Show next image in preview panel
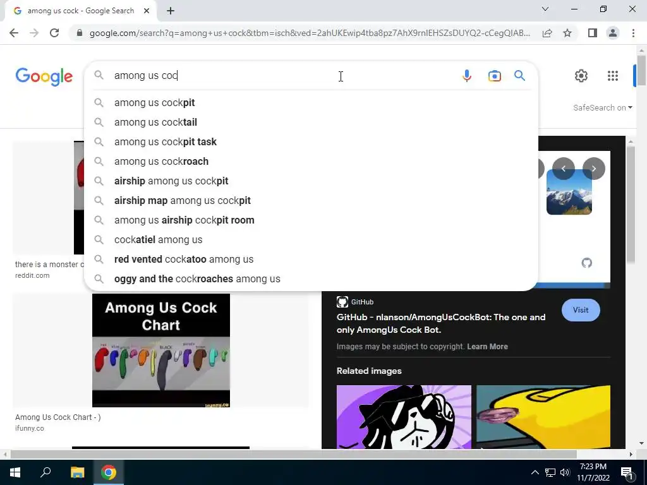Viewport: 647px width, 485px height. (594, 168)
